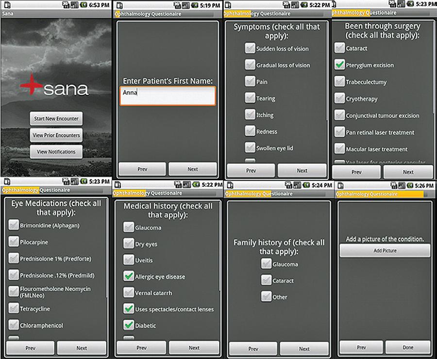Open View Notifications

(56, 151)
